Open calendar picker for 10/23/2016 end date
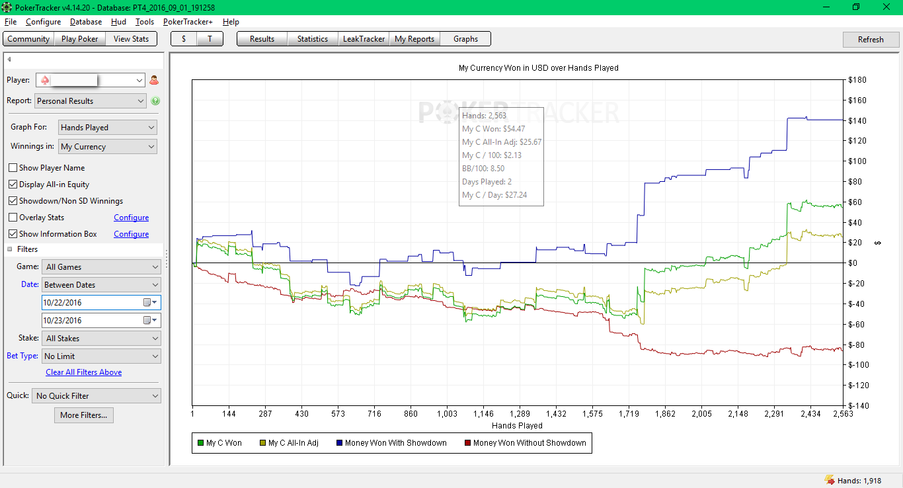 click(x=150, y=320)
